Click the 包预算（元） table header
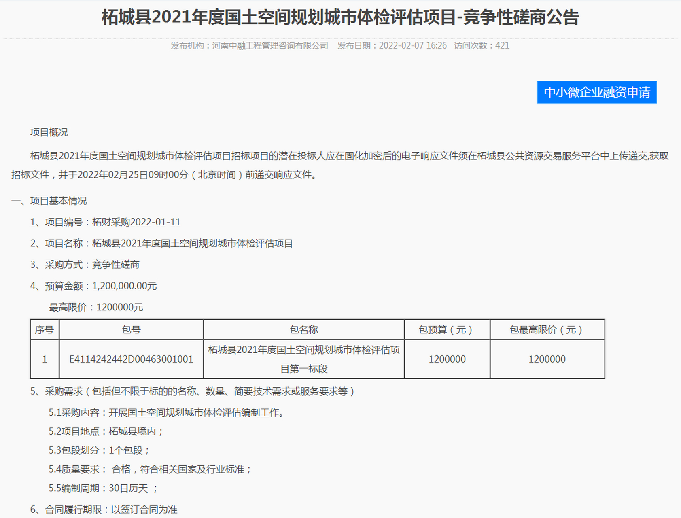Screen dimensions: 681x518 [x=447, y=330]
